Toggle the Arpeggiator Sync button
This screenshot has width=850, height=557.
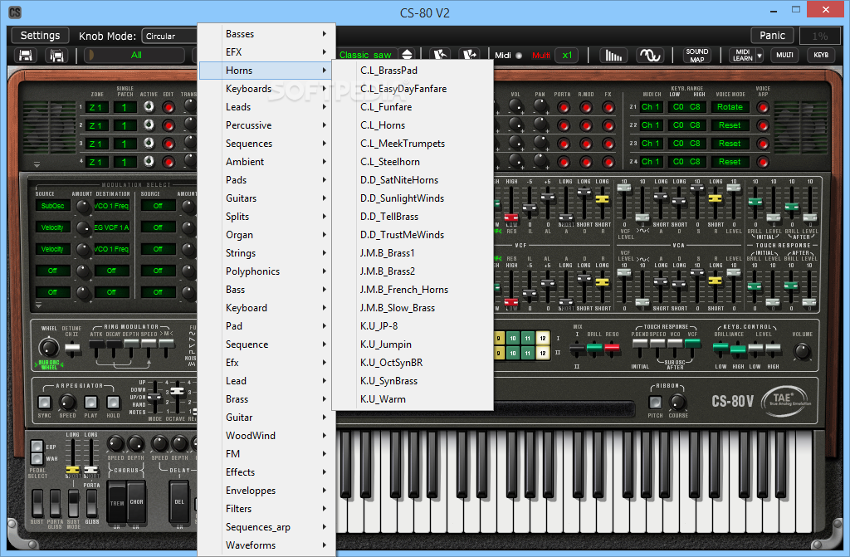[45, 403]
